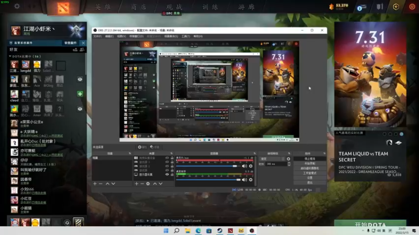Open desktop audio settings gear
Image resolution: width=419 pixels, height=235 pixels.
pos(251,180)
